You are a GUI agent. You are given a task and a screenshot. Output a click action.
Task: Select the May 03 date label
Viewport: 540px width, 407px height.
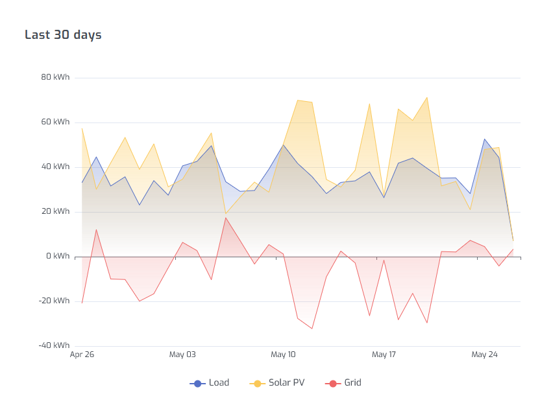click(x=182, y=355)
